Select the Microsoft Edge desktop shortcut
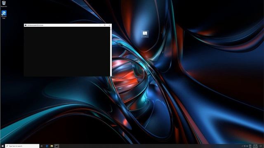 pos(4,15)
